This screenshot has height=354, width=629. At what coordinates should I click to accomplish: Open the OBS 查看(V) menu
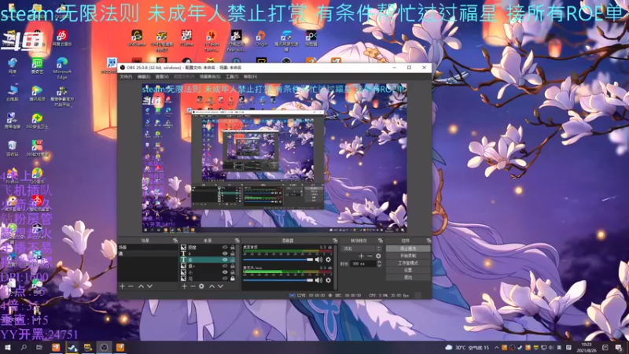coord(162,76)
